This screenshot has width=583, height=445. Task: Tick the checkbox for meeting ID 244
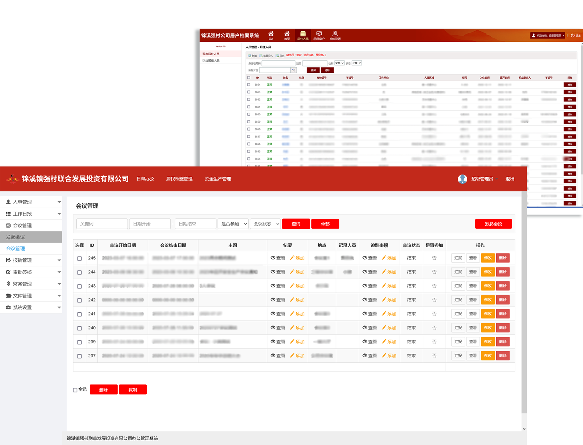(x=79, y=272)
